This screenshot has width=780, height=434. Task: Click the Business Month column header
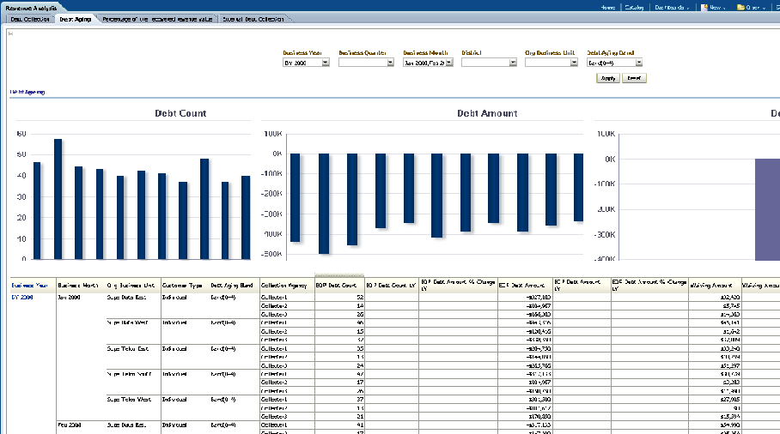pos(78,286)
